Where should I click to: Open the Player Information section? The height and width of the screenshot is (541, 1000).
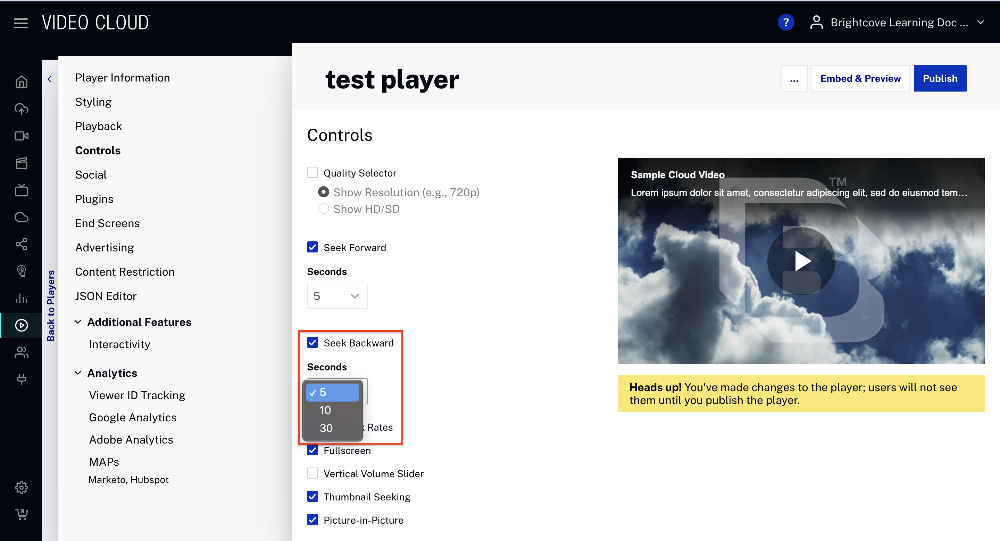click(122, 78)
